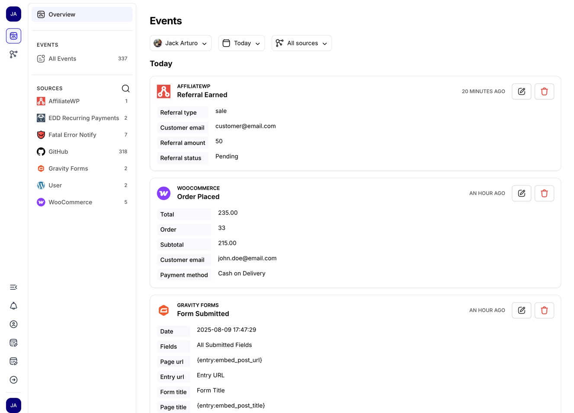
Task: Delete the Form Submitted event
Action: [x=544, y=310]
